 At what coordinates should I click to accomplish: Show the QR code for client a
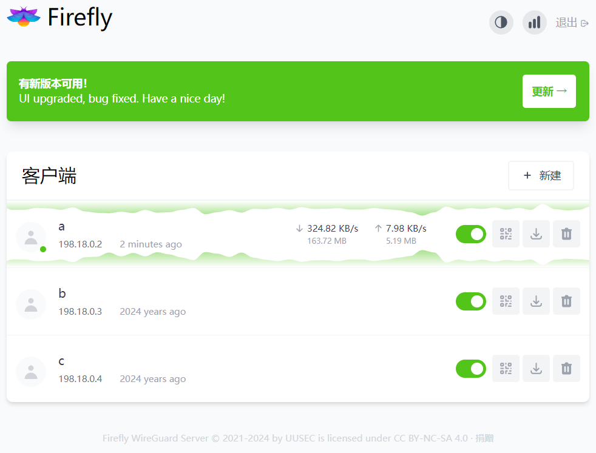tap(506, 233)
